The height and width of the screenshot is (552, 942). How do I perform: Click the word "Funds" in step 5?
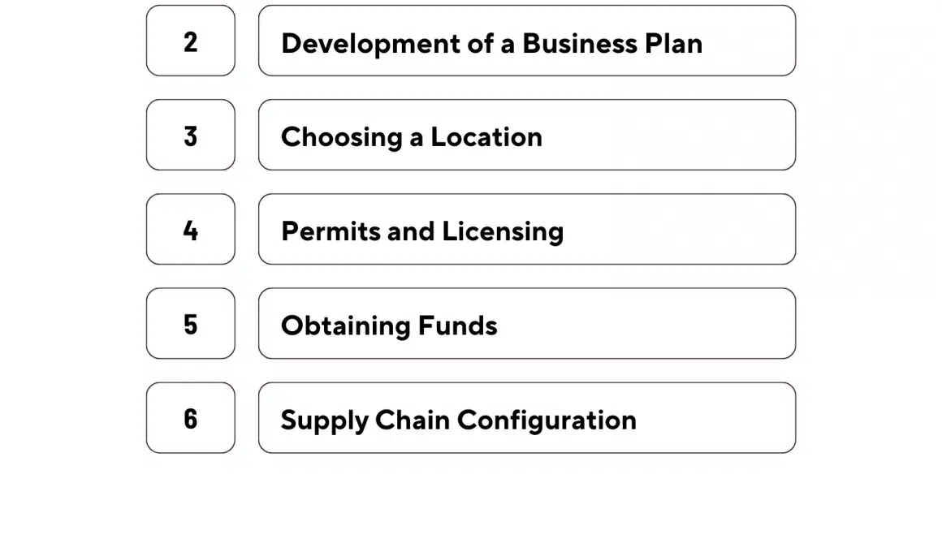pos(457,326)
